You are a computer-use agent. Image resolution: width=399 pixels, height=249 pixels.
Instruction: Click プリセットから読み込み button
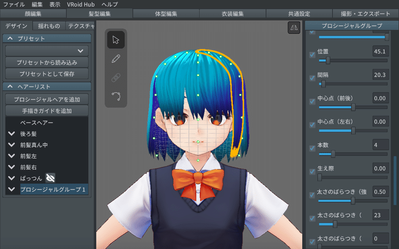click(47, 62)
